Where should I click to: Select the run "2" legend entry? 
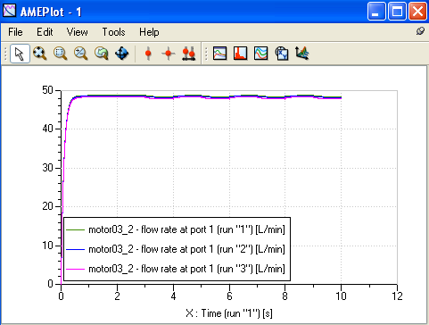pyautogui.click(x=177, y=249)
